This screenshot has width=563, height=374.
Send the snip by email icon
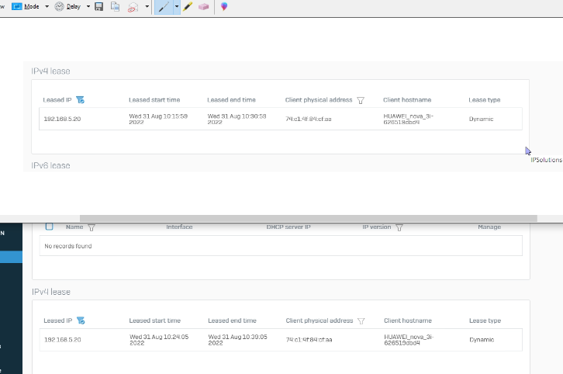click(x=133, y=6)
